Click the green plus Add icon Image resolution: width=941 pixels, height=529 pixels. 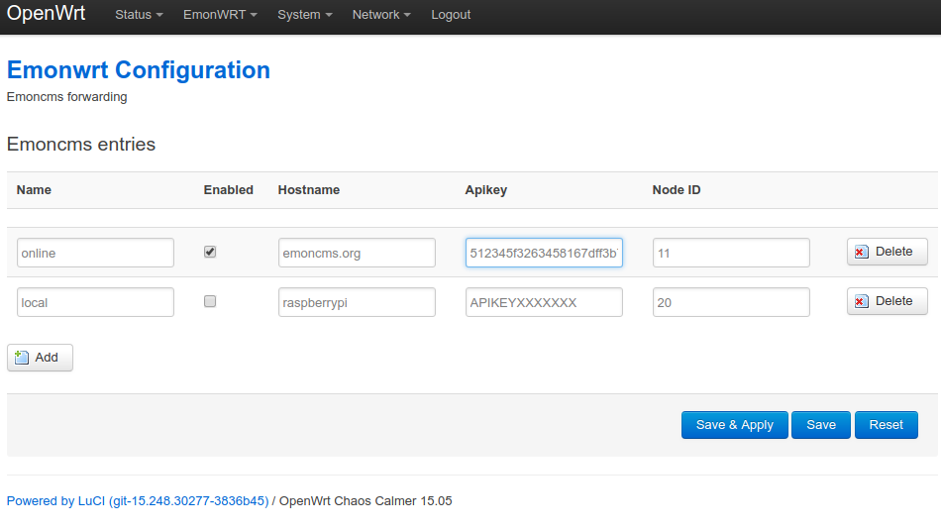22,358
